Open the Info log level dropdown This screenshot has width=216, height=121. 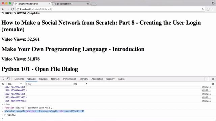tap(80, 84)
